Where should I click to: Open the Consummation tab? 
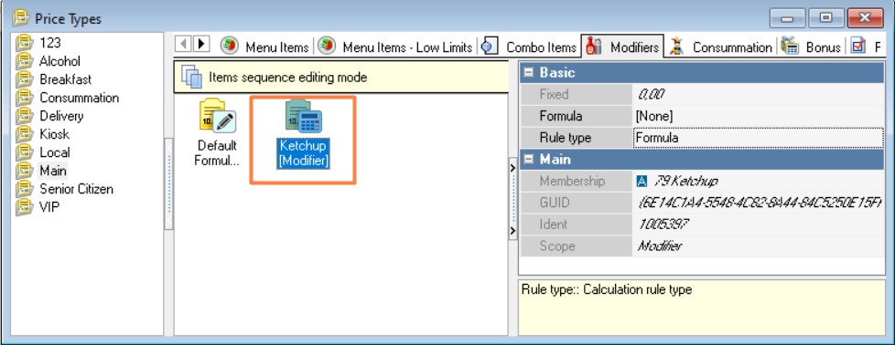click(x=720, y=47)
